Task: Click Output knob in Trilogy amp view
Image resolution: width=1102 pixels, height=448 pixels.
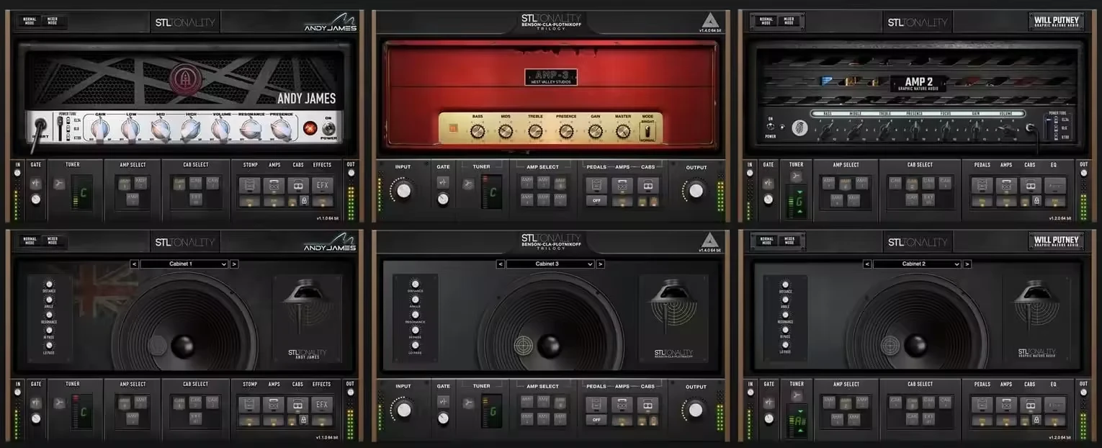Action: tap(696, 190)
